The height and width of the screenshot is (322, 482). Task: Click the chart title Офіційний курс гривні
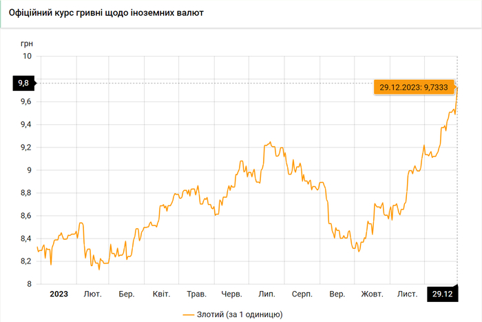pyautogui.click(x=105, y=14)
